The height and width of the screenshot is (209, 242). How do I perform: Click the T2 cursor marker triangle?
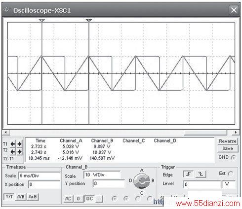[x=89, y=20]
